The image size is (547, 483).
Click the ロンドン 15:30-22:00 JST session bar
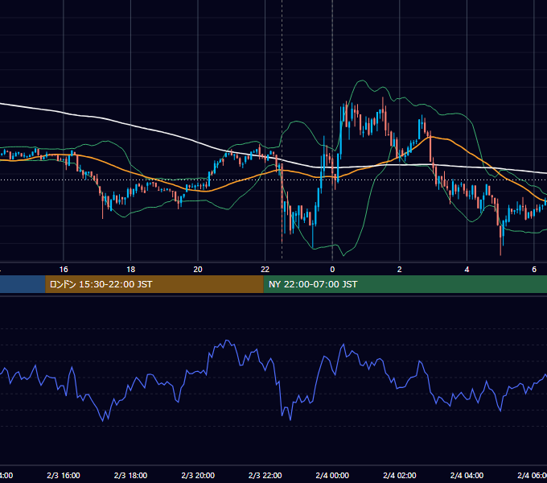tap(154, 284)
